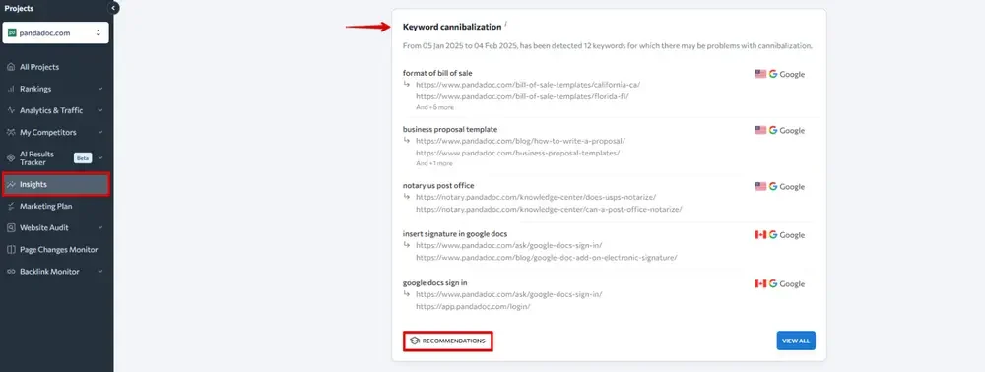Open the Recommendations button

(448, 341)
